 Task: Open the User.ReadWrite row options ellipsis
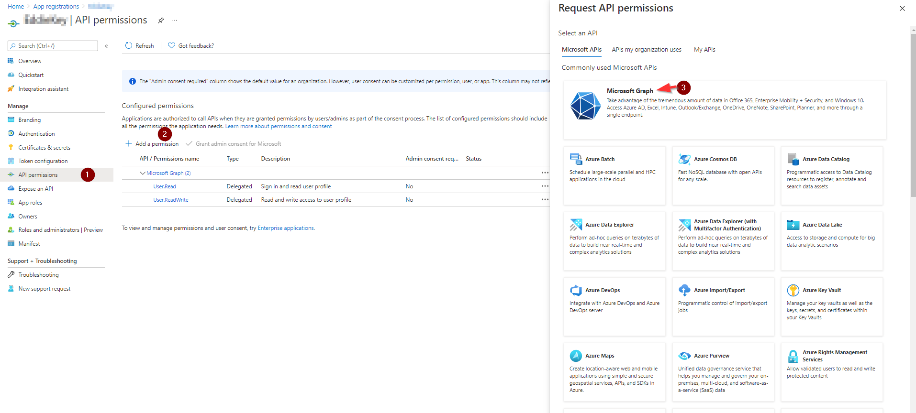point(545,199)
